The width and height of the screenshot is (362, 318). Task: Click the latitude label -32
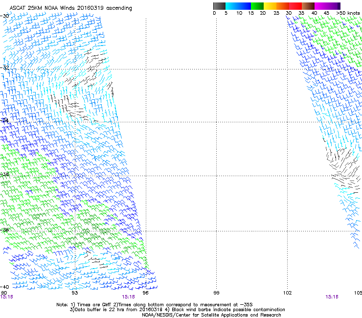[x=4, y=68]
